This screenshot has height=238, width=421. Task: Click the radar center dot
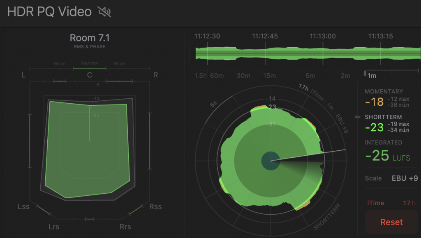271,161
